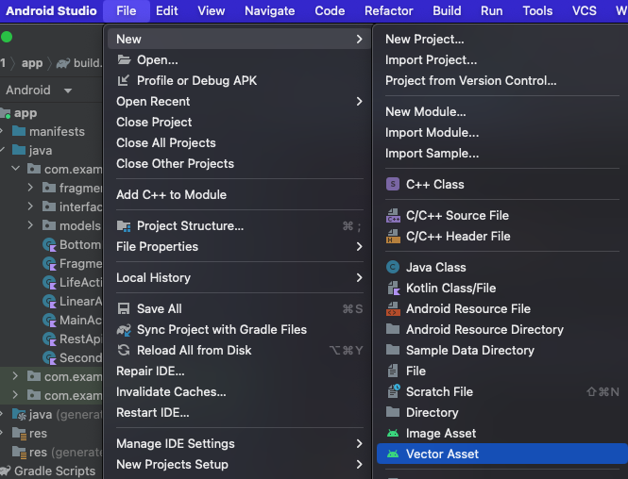Click the Scratch File icon
The image size is (628, 479).
[394, 391]
